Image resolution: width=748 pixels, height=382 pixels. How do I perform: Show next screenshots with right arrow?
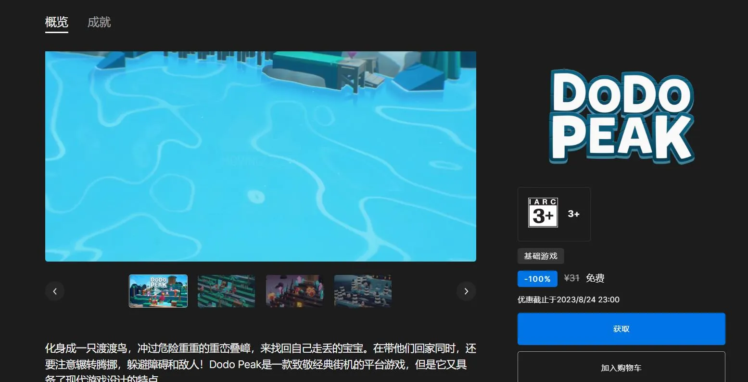tap(466, 291)
